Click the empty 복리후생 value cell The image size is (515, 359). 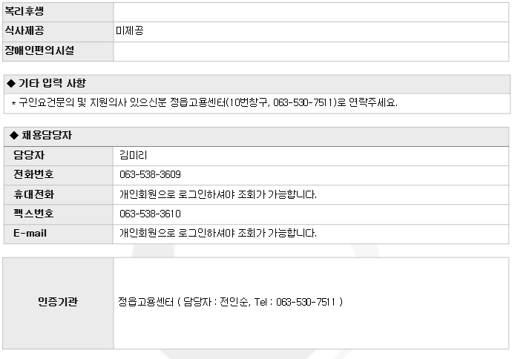click(x=311, y=11)
